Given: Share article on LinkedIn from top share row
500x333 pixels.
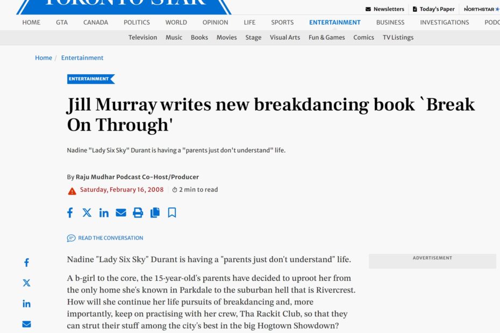Looking at the screenshot, I should pyautogui.click(x=104, y=213).
